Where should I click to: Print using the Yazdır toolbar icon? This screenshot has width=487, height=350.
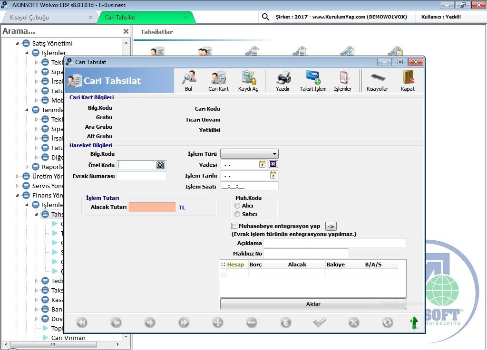point(283,81)
